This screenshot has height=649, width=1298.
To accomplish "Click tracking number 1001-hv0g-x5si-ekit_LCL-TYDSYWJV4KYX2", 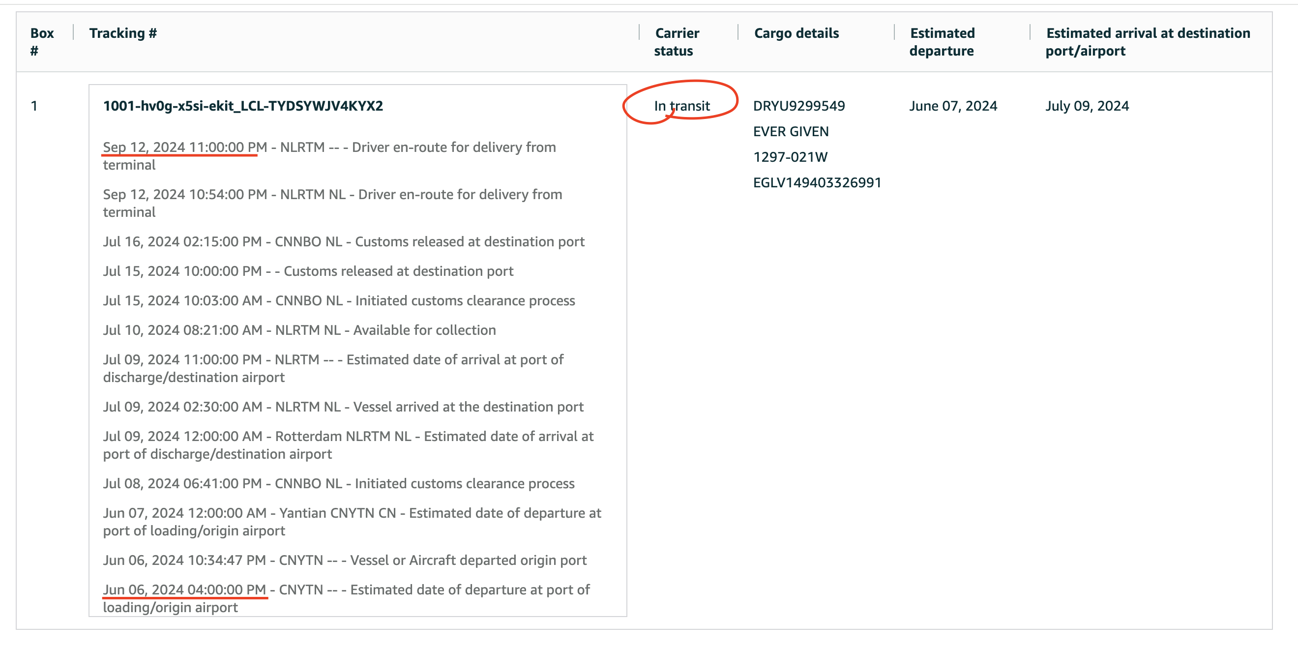I will [x=243, y=106].
